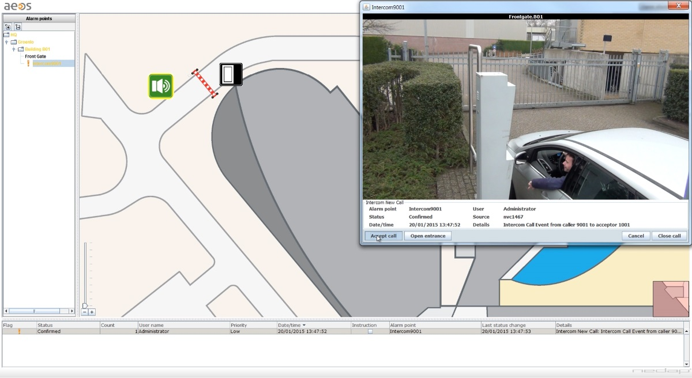The width and height of the screenshot is (692, 378).
Task: Click the orange exclamation alarm icon next to Intercom9001
Action: click(28, 63)
